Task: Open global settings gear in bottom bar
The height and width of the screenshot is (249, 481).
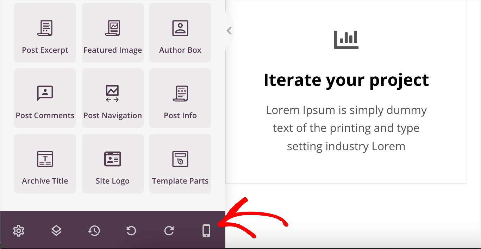Action: tap(18, 231)
